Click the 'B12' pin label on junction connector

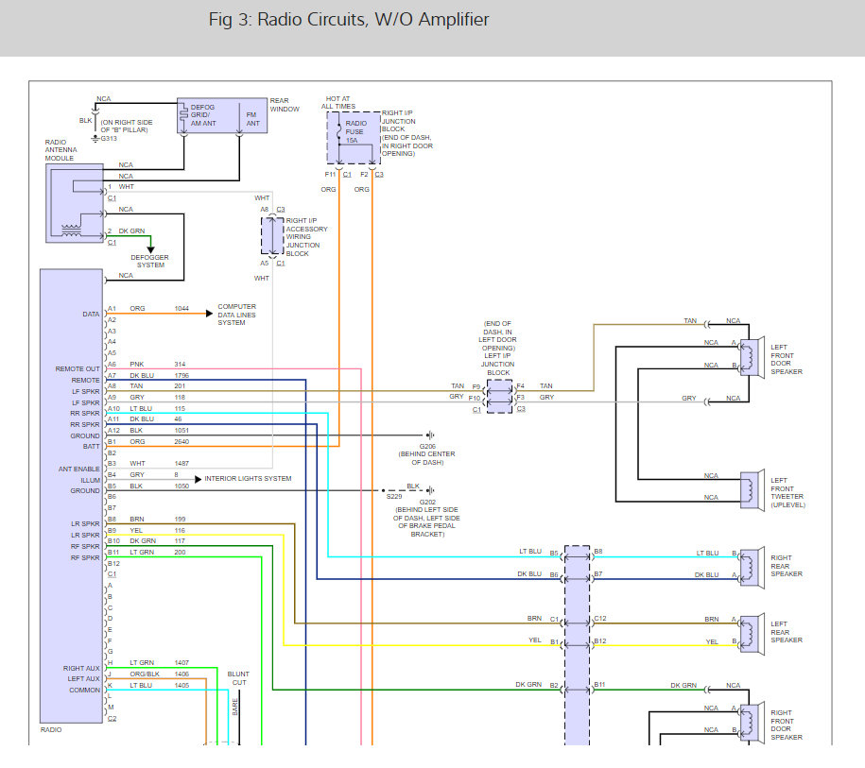(599, 641)
